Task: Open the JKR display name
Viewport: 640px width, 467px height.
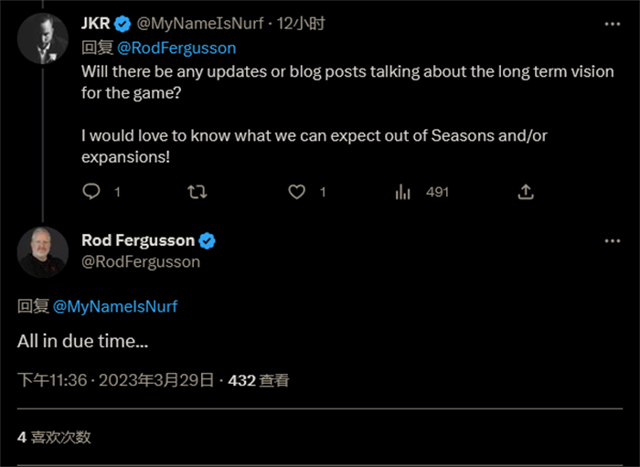Action: point(95,24)
